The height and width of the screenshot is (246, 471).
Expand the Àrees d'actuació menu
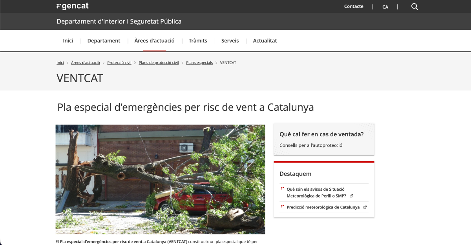(154, 41)
